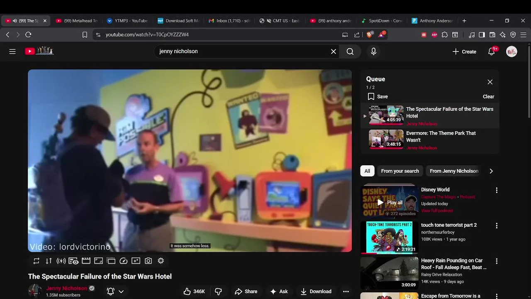Click the Download button

click(316, 292)
